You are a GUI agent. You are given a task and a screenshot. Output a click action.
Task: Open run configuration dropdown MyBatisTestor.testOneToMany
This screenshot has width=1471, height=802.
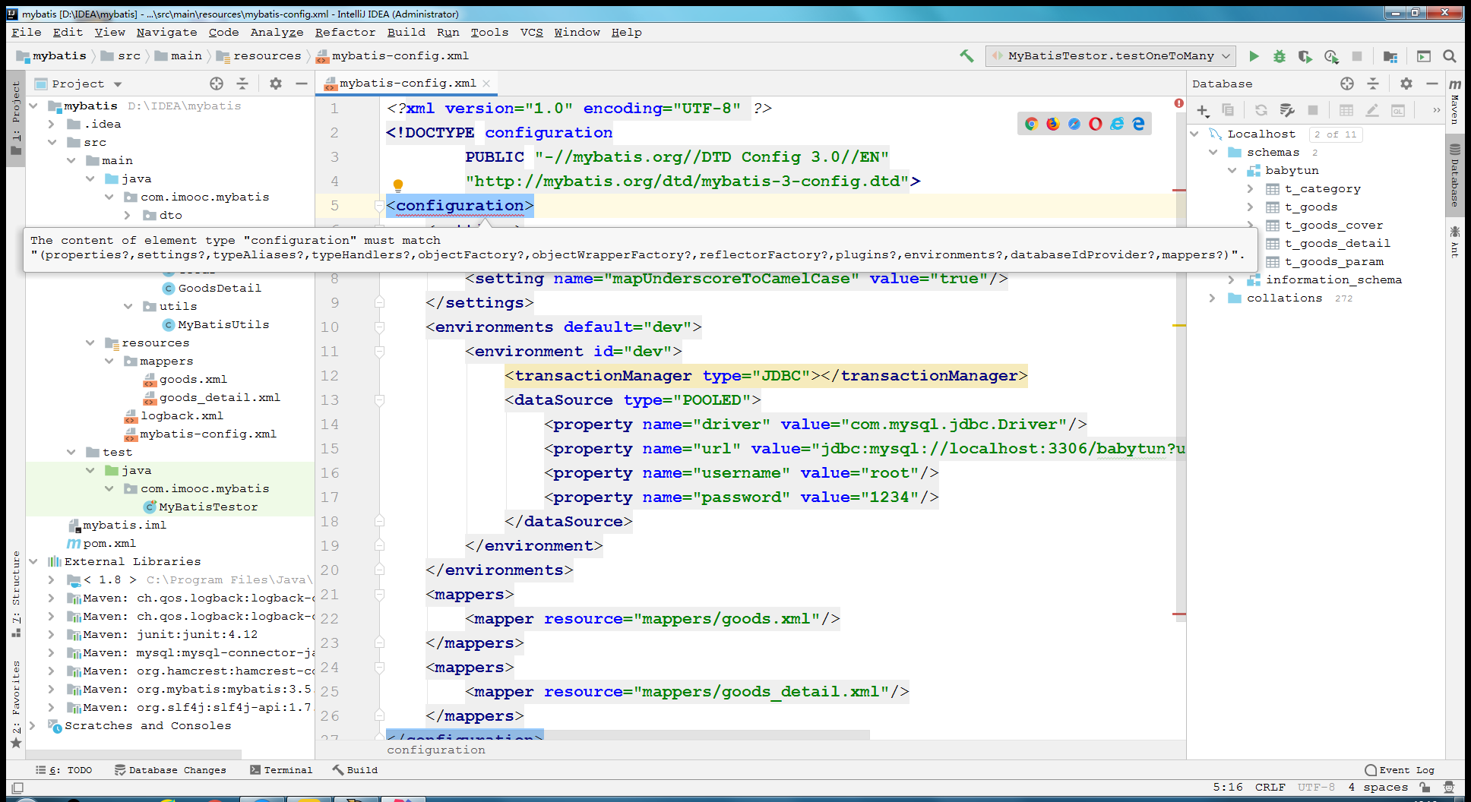(x=1111, y=56)
